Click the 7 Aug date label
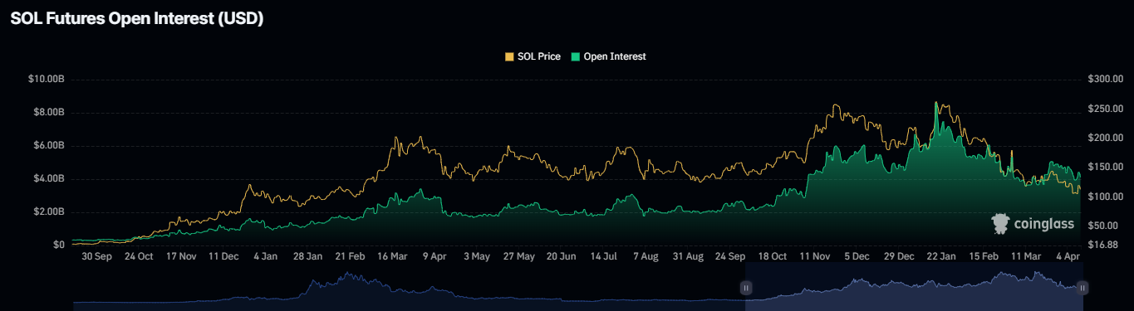1134x311 pixels. click(x=646, y=257)
